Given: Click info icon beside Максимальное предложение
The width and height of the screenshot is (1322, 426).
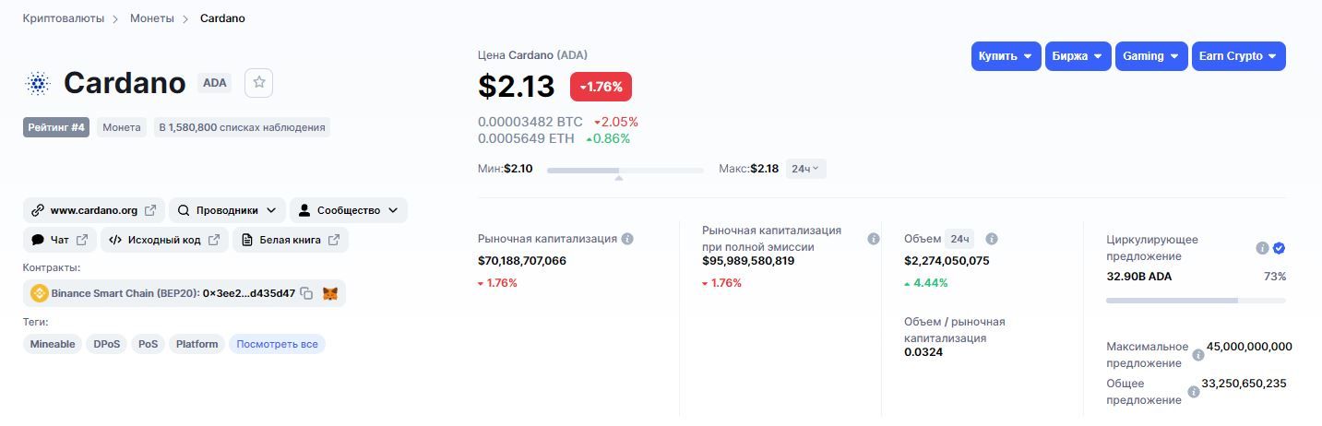Looking at the screenshot, I should tap(1198, 355).
